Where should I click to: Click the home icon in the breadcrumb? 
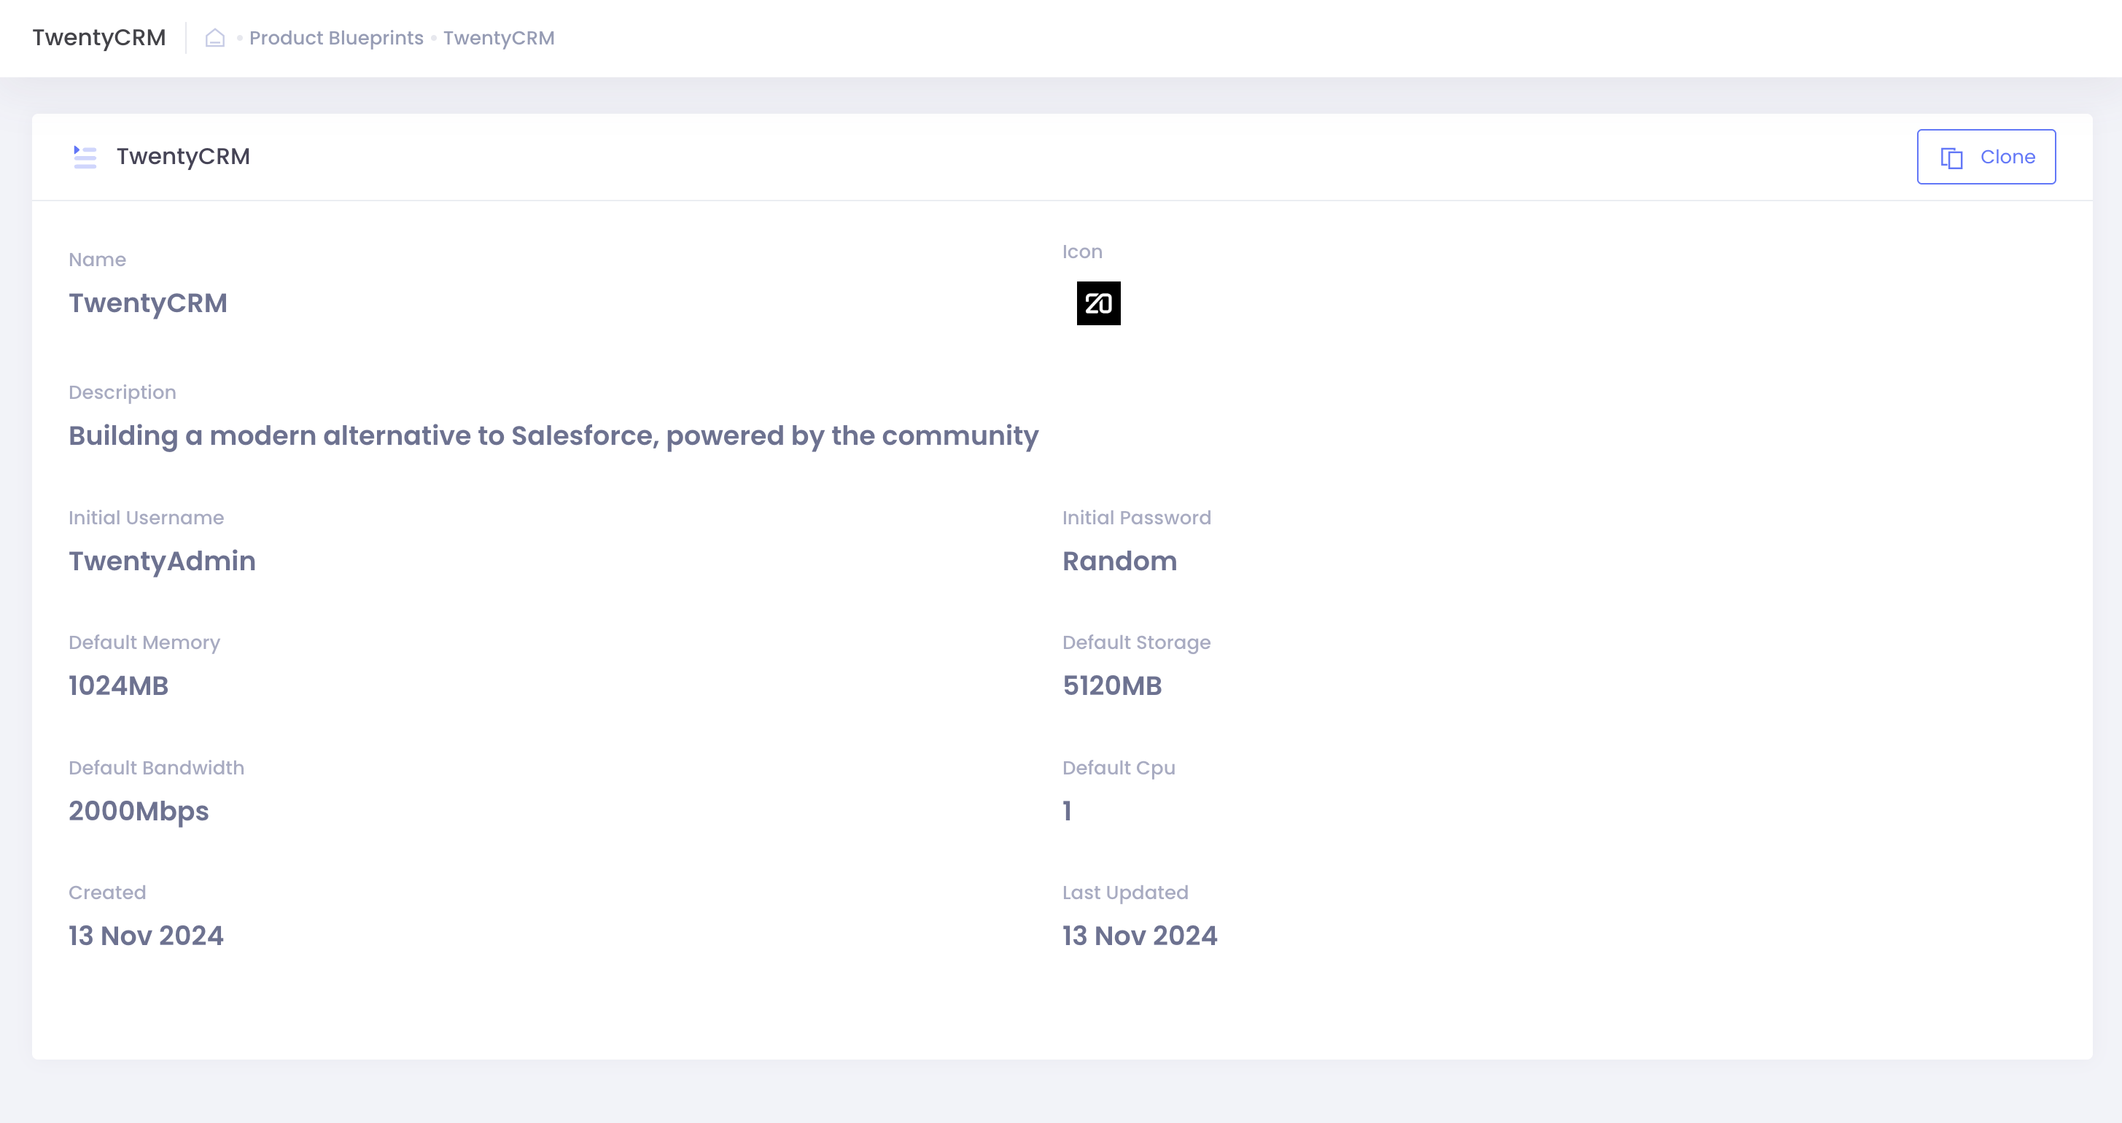tap(215, 37)
